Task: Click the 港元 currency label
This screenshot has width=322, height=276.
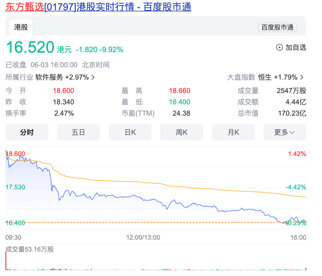Action: pyautogui.click(x=64, y=50)
